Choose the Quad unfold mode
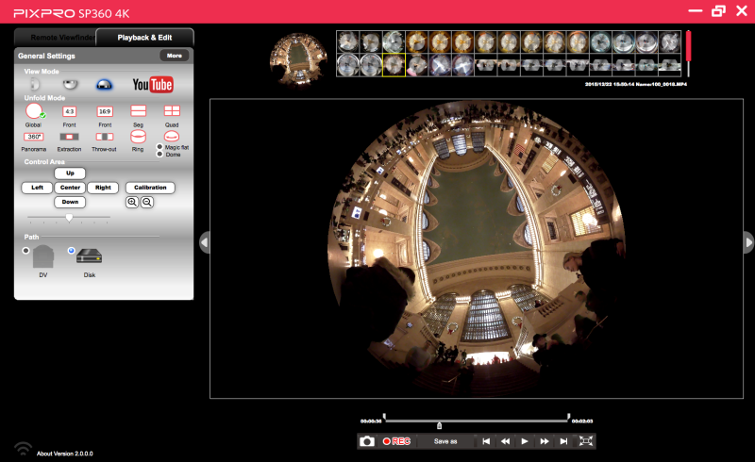The width and height of the screenshot is (755, 462). 172,111
